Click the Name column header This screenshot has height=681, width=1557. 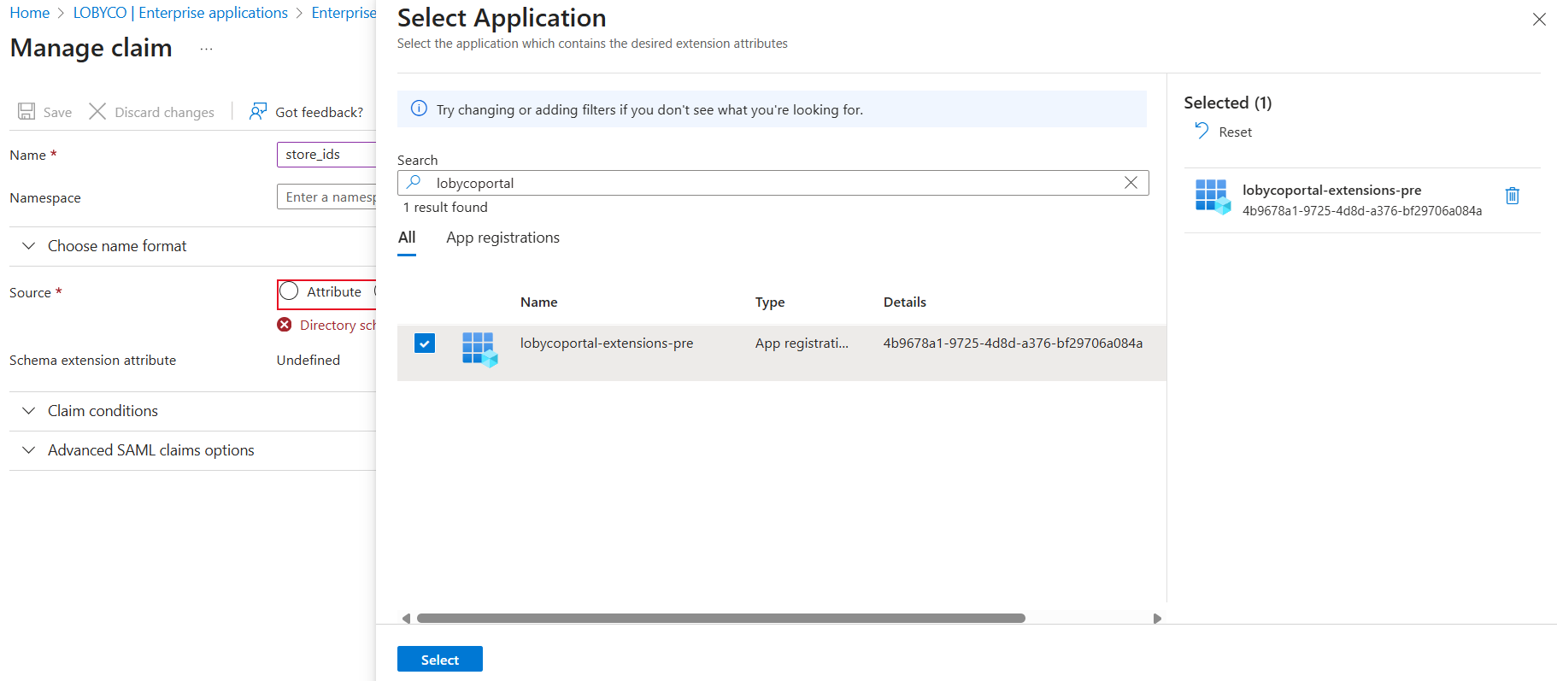pyautogui.click(x=538, y=302)
